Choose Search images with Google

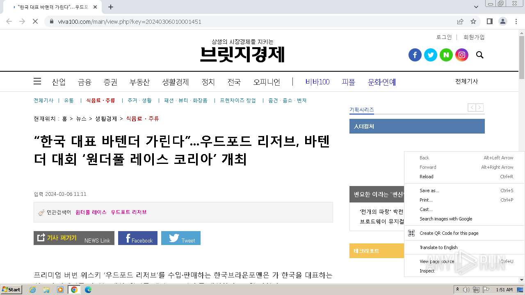464,219
